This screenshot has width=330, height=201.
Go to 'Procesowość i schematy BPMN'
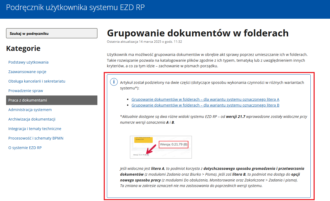pos(36,138)
